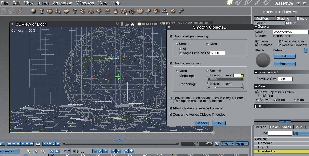
Task: Open the File menu
Action: click(4, 3)
